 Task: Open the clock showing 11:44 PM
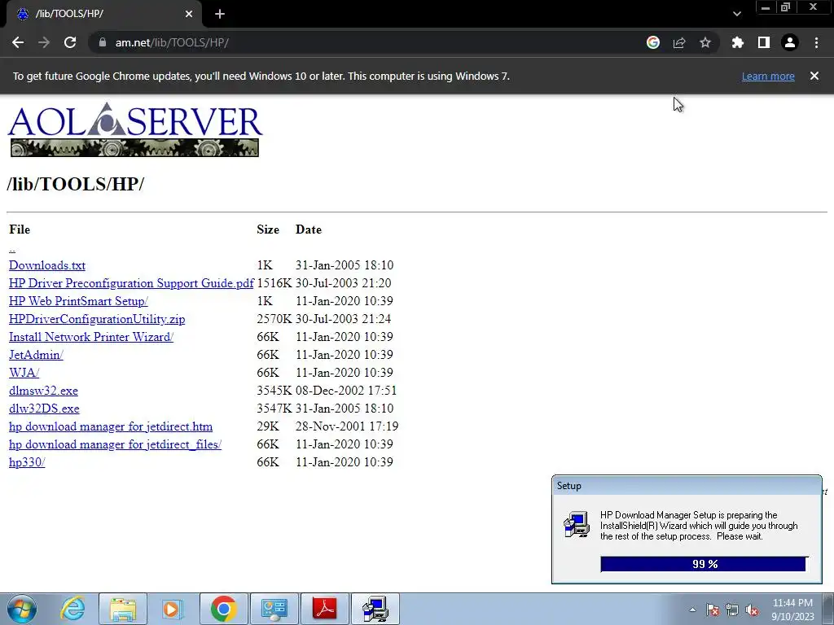pyautogui.click(x=792, y=609)
